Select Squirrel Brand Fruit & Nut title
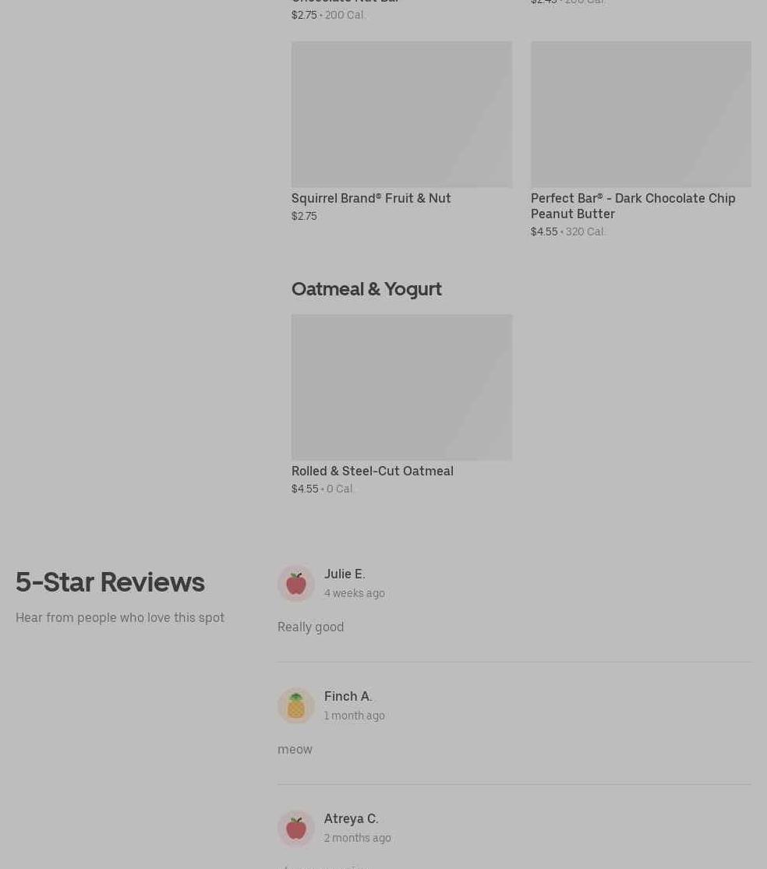Image resolution: width=767 pixels, height=869 pixels. [x=371, y=199]
